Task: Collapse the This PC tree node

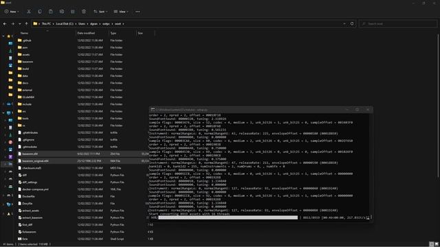Action: pyautogui.click(x=3, y=113)
